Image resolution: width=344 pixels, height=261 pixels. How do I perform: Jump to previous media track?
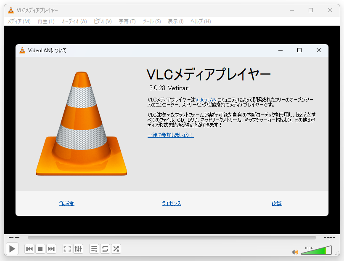(x=29, y=249)
